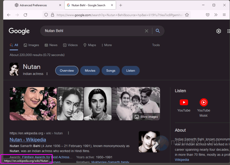The height and width of the screenshot is (165, 230).
Task: Open a new tab with plus button
Action: tap(121, 5)
